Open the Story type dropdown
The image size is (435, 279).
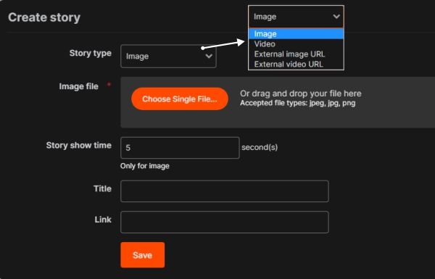click(168, 57)
